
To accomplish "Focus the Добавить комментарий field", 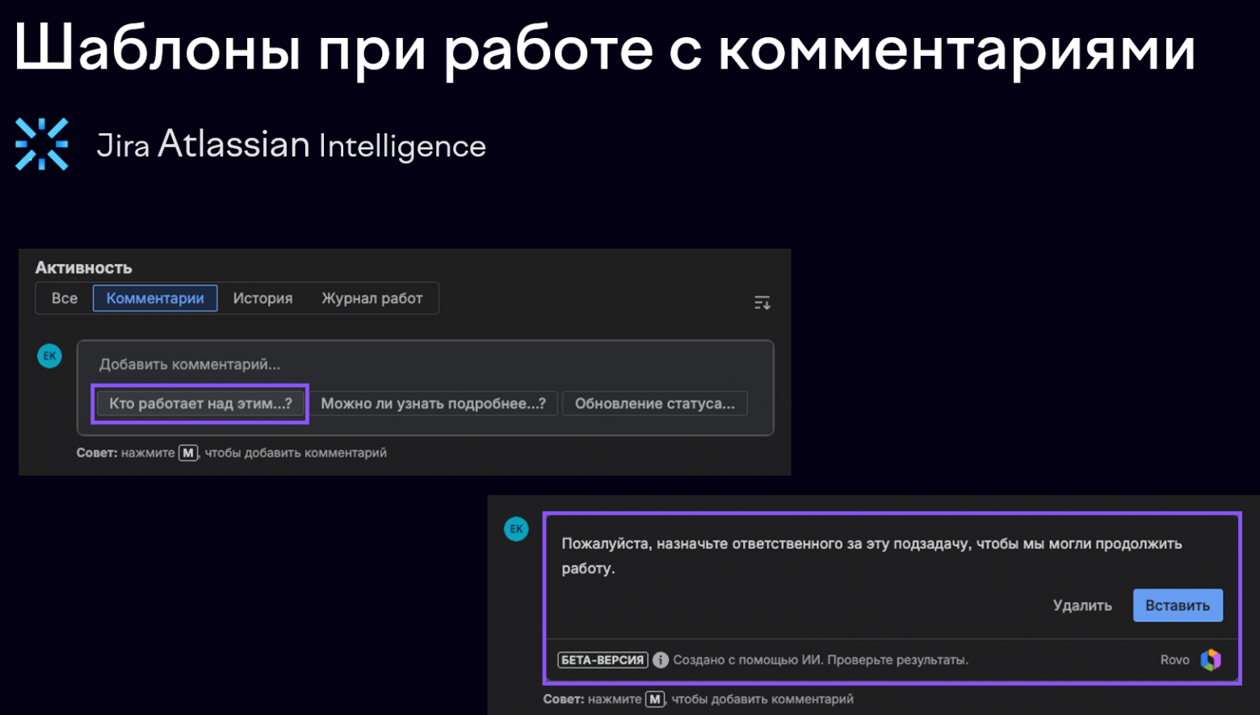I will click(x=425, y=364).
